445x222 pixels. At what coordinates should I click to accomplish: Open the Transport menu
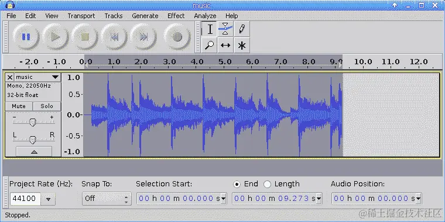(81, 16)
